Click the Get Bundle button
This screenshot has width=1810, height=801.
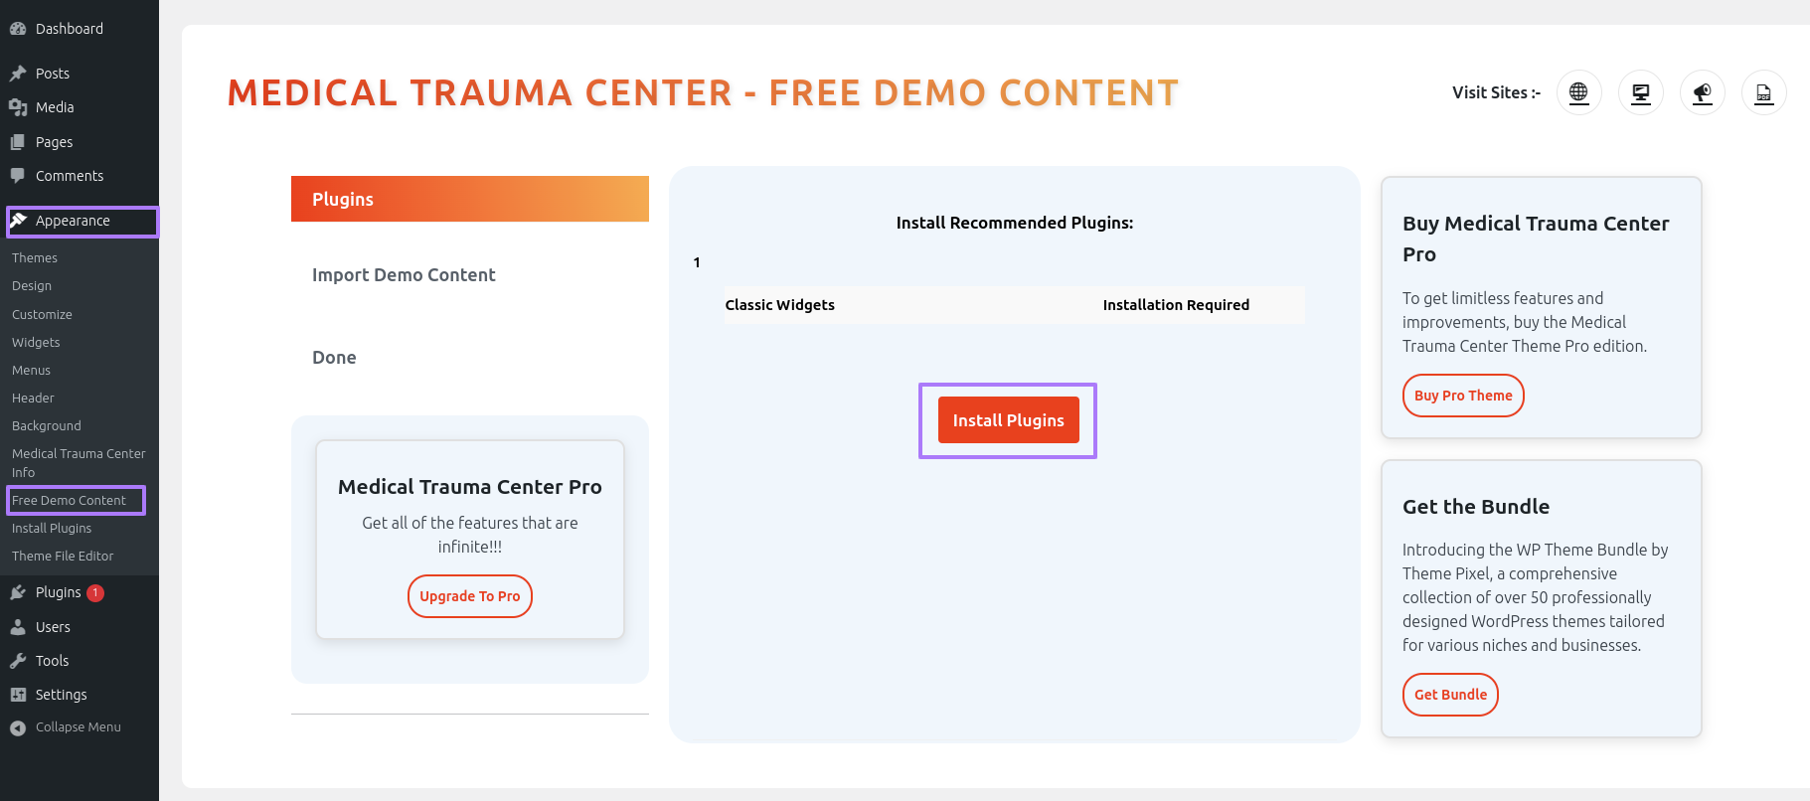point(1450,695)
